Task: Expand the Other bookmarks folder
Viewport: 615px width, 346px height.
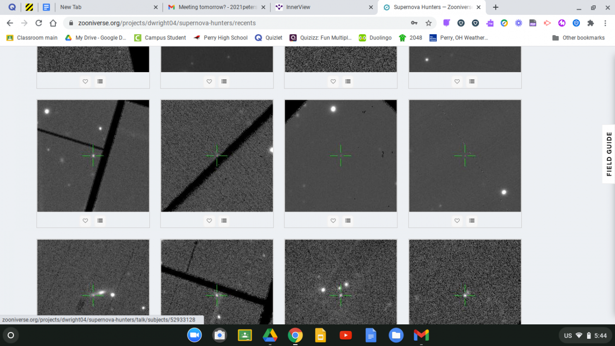Action: click(x=578, y=37)
